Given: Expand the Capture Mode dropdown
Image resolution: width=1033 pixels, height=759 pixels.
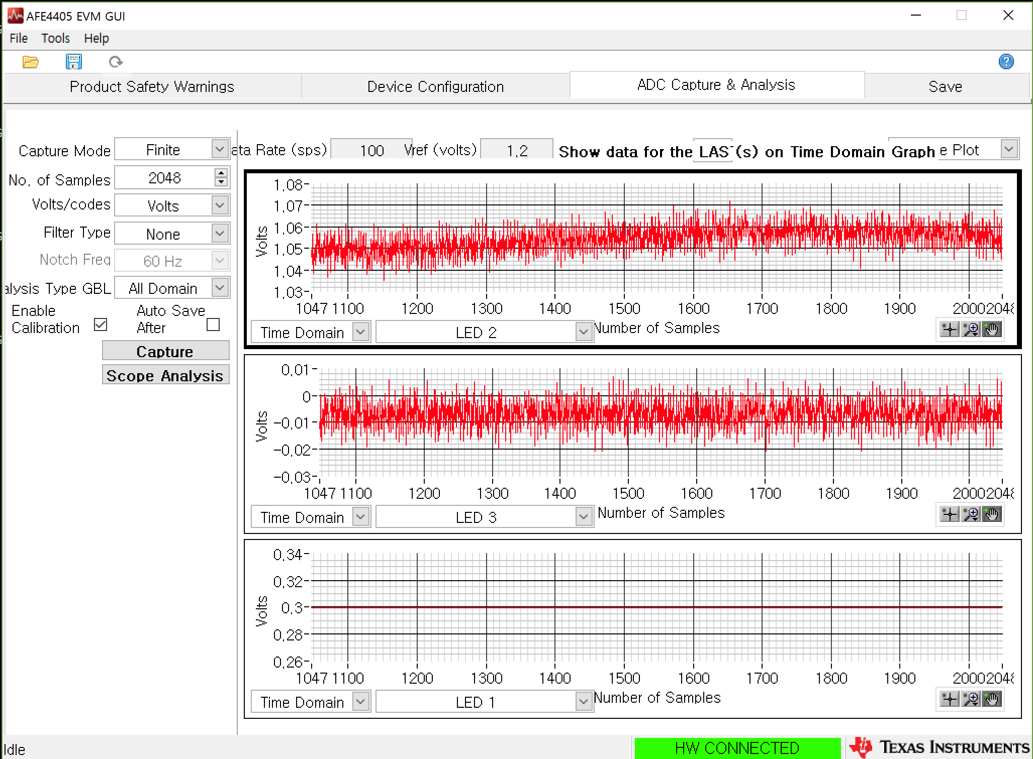Looking at the screenshot, I should (x=220, y=149).
